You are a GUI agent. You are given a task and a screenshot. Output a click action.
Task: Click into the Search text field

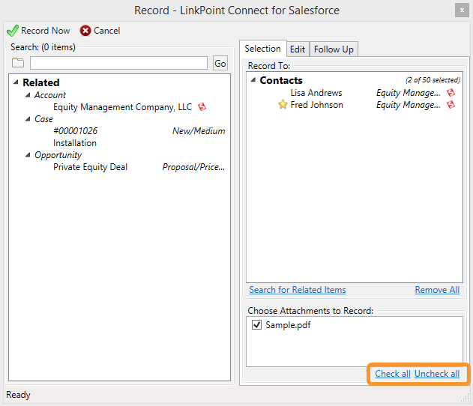[x=118, y=63]
